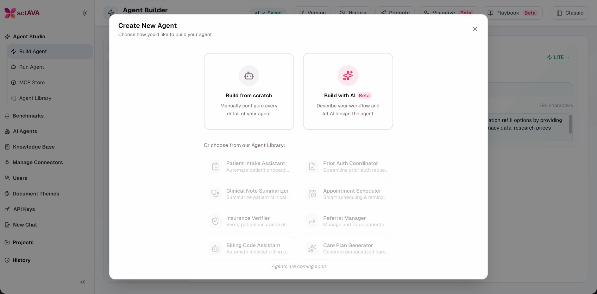Click the Referral Manager arrow icon
The width and height of the screenshot is (597, 294).
coord(312,221)
